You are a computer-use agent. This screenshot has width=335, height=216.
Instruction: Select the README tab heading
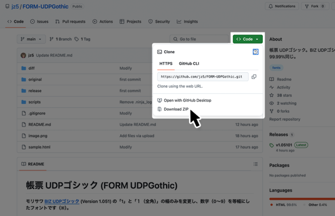click(33, 164)
